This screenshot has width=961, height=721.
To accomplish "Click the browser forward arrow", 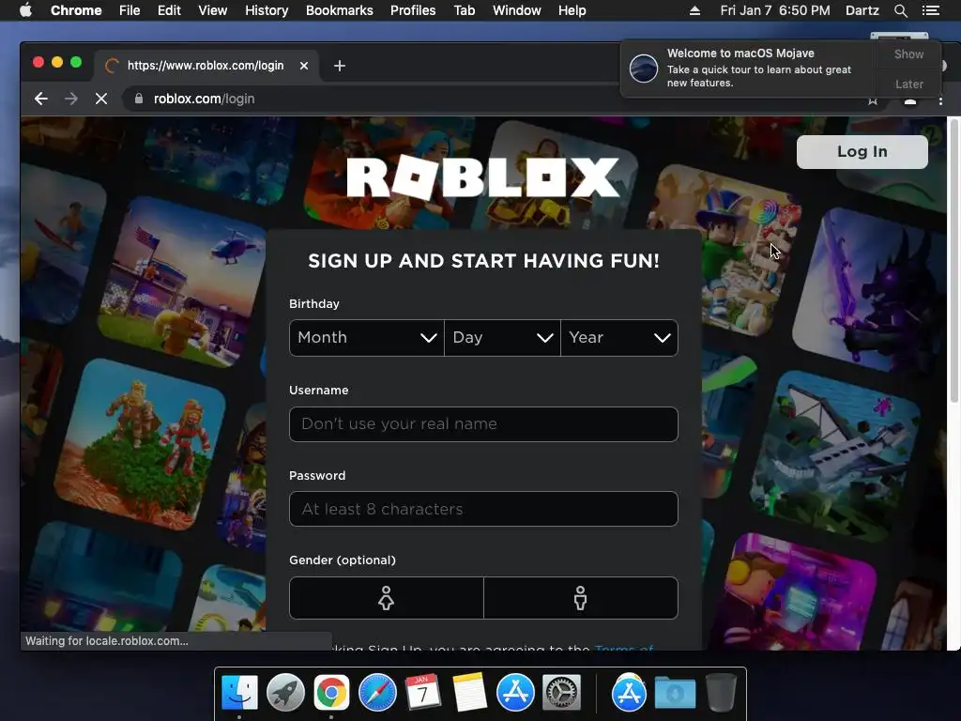I will click(71, 99).
